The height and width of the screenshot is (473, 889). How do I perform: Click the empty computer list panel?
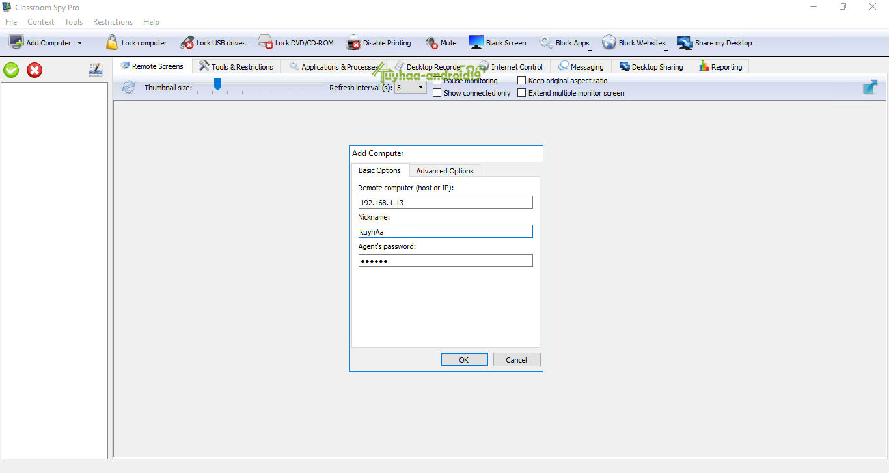(54, 270)
